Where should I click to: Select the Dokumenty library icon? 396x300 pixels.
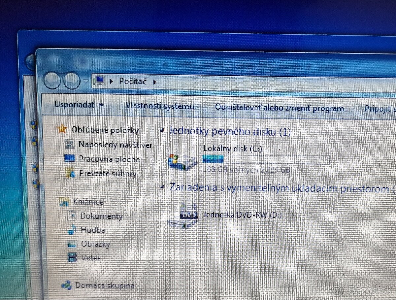click(x=71, y=216)
